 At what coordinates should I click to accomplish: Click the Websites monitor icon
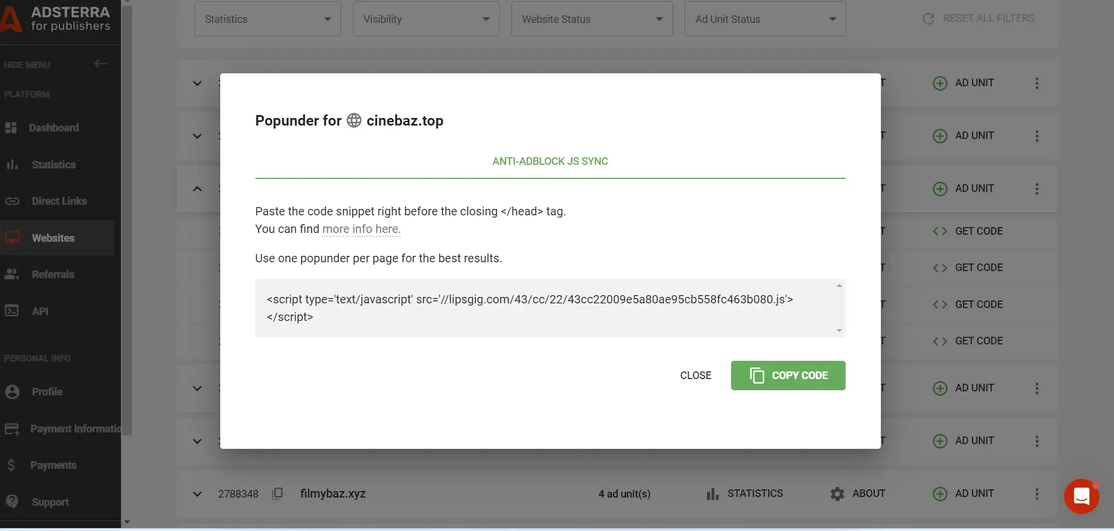point(12,238)
